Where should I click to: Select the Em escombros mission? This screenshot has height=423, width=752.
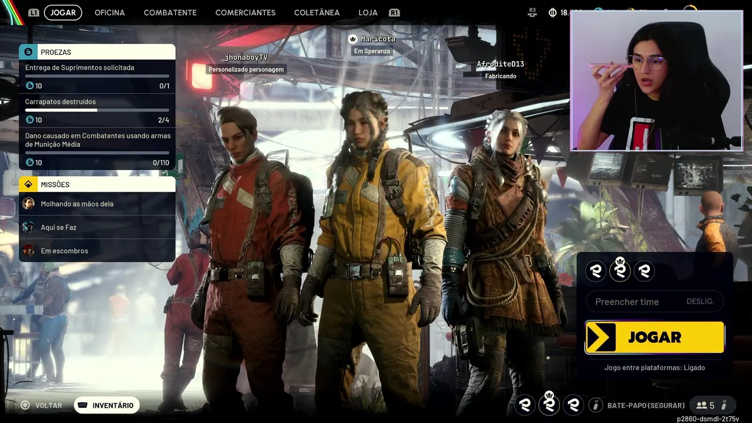click(97, 251)
